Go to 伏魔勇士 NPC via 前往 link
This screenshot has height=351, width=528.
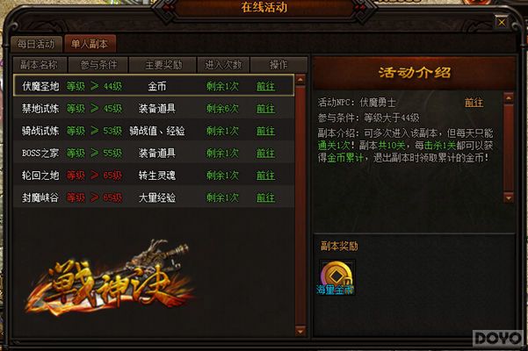tap(474, 102)
